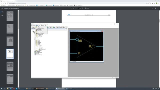Collapse the IC_Amplifiers folder node
The height and width of the screenshot is (90, 160).
pyautogui.click(x=36, y=46)
